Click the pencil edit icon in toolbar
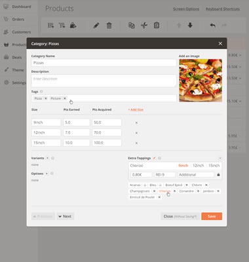 pos(96,26)
